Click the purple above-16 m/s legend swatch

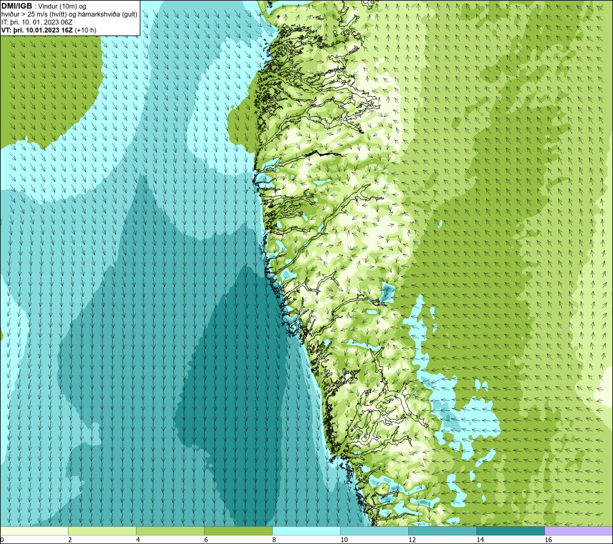pyautogui.click(x=579, y=531)
